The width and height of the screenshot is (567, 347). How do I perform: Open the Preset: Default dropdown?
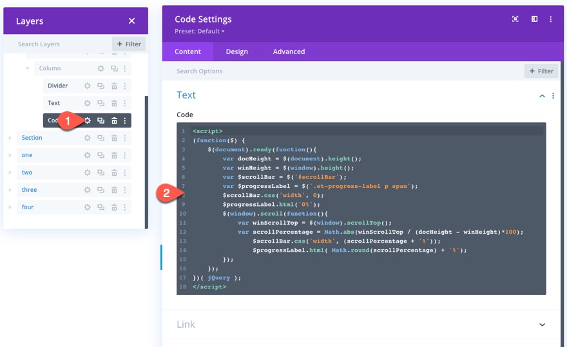pos(200,31)
